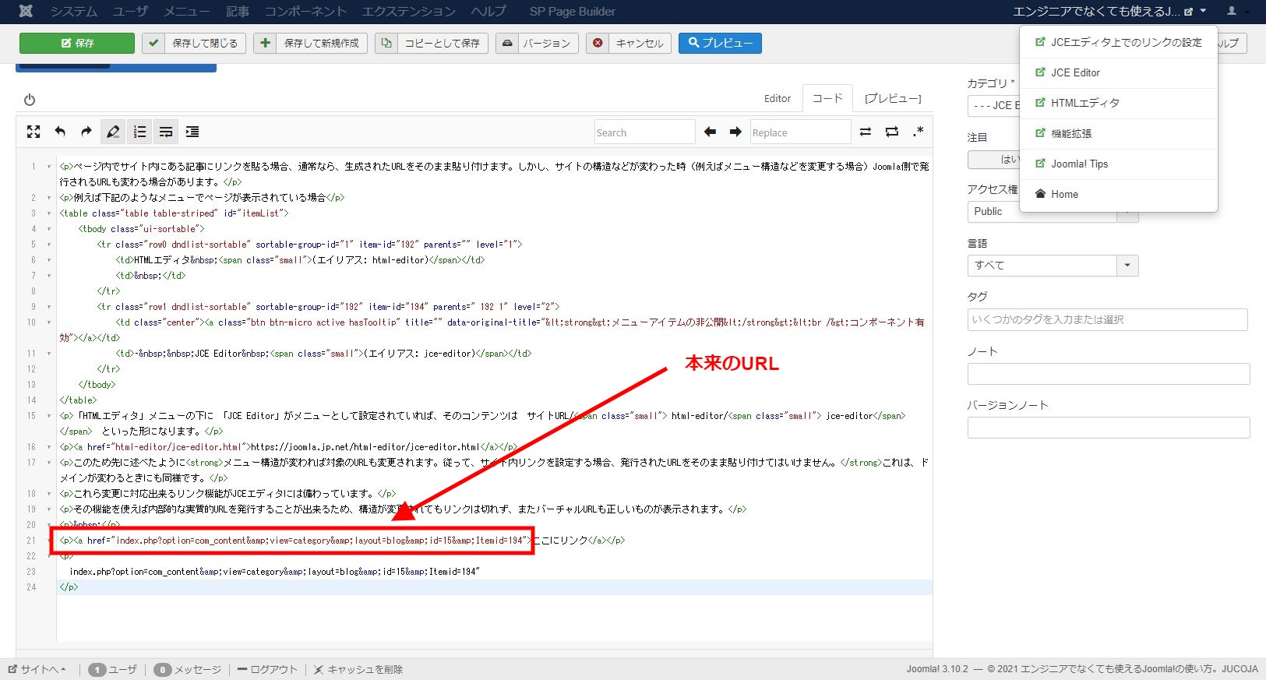This screenshot has width=1266, height=680.
Task: Find the previous search match
Action: pos(710,132)
